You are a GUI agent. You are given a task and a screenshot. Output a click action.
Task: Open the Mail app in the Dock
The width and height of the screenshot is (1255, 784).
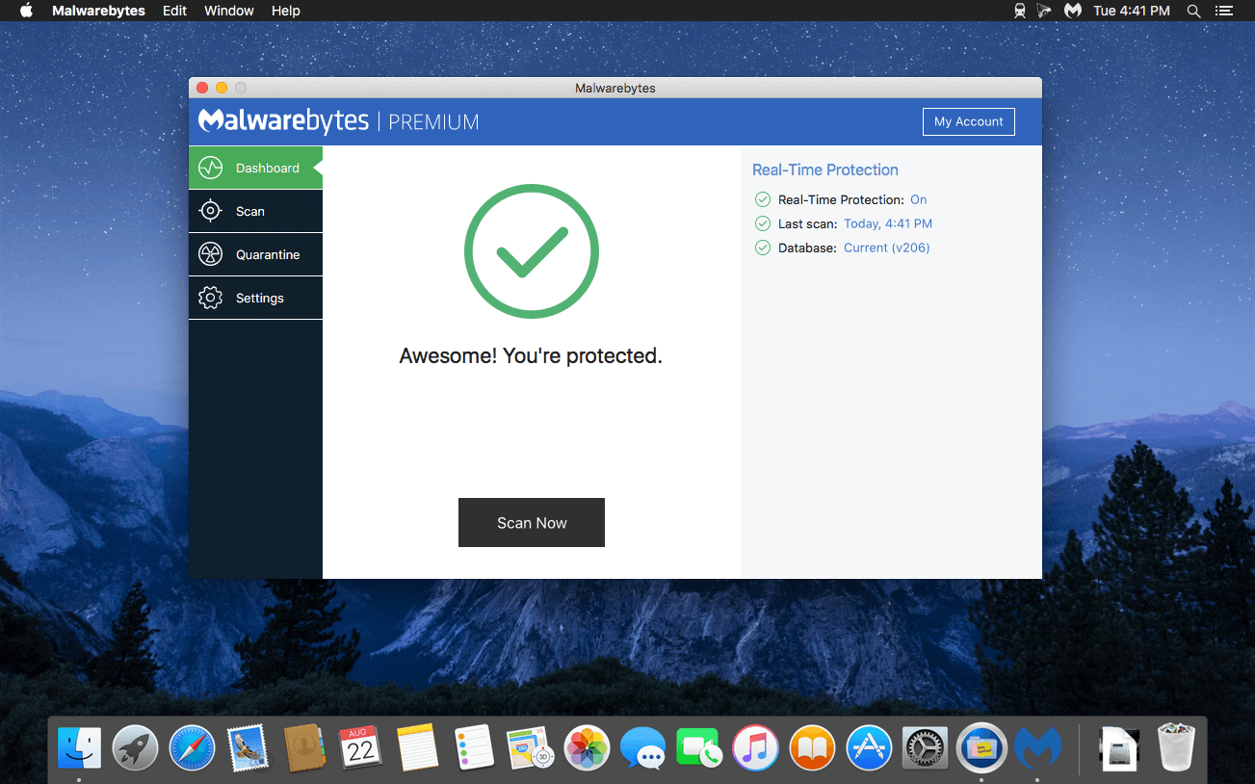pos(248,747)
